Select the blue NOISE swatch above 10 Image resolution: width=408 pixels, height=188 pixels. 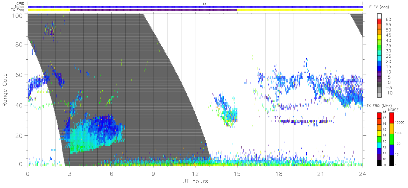tap(391, 149)
